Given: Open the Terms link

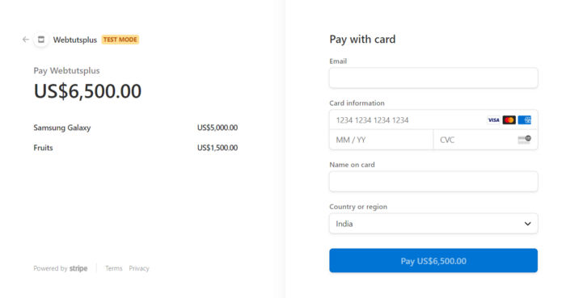Looking at the screenshot, I should (114, 268).
